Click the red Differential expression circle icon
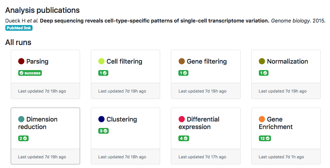330x168 pixels. (182, 119)
